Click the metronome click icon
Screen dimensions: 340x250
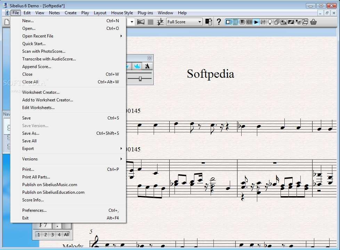click(147, 66)
